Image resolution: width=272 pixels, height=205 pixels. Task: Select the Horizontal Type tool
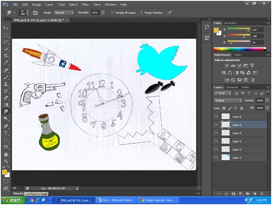[x=6, y=133]
